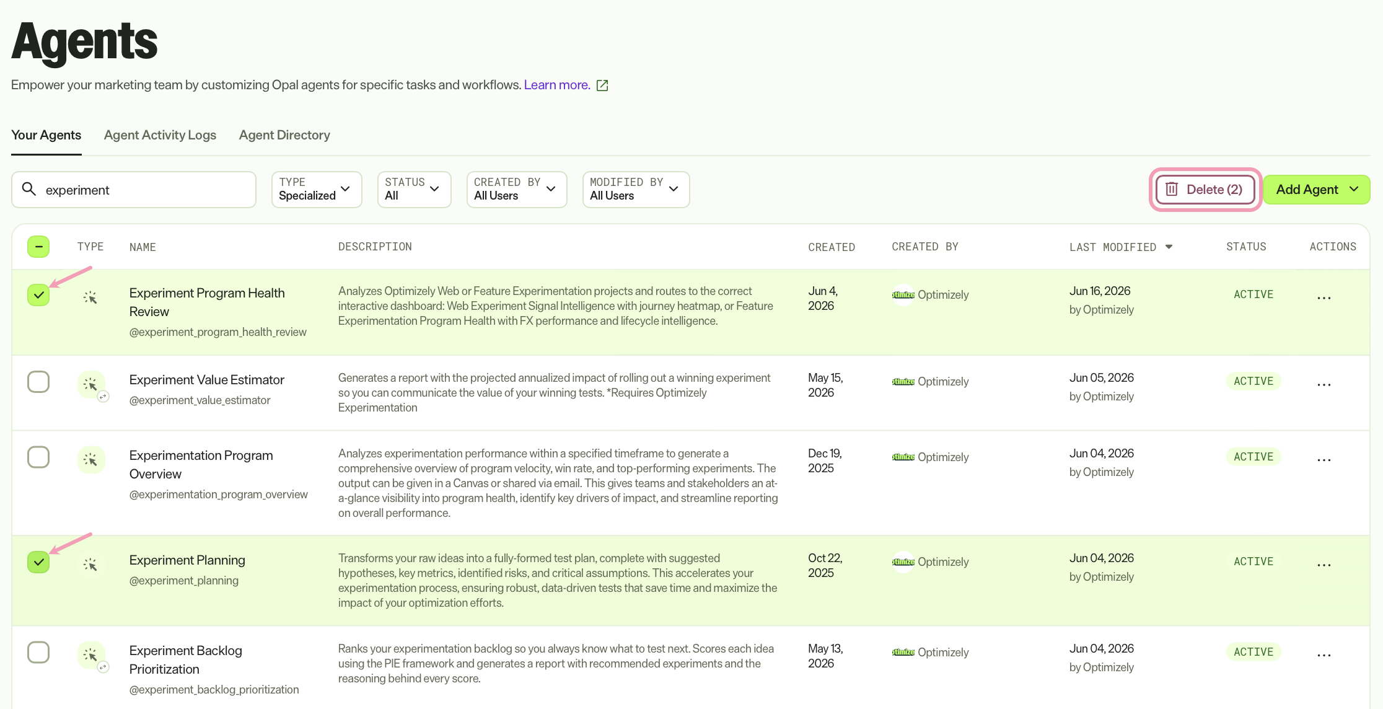1383x709 pixels.
Task: Select the Experiment Value Estimator checkbox
Action: coord(38,382)
